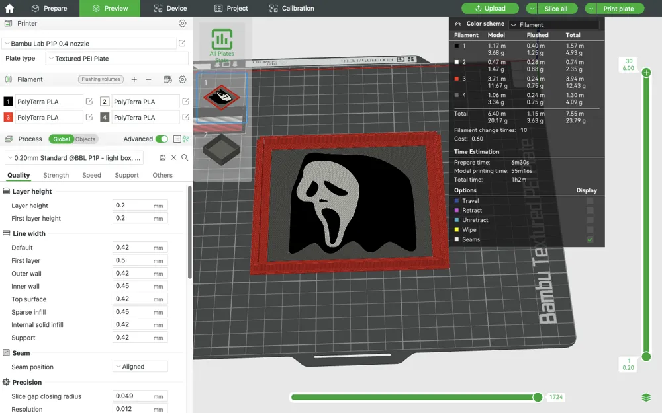Edit the Bambu Lab P1P printer preset
Viewport: 662px width, 413px height.
pos(182,44)
